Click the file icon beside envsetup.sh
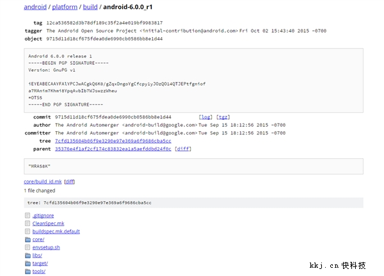 point(28,247)
